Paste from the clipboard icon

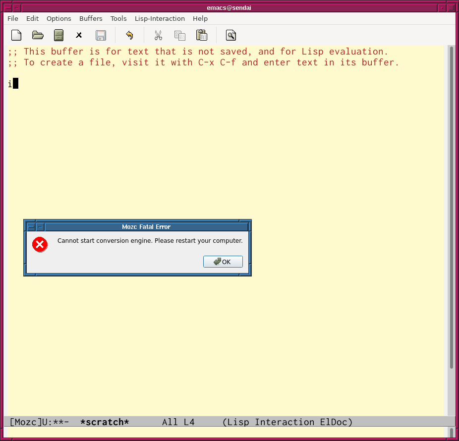point(201,35)
